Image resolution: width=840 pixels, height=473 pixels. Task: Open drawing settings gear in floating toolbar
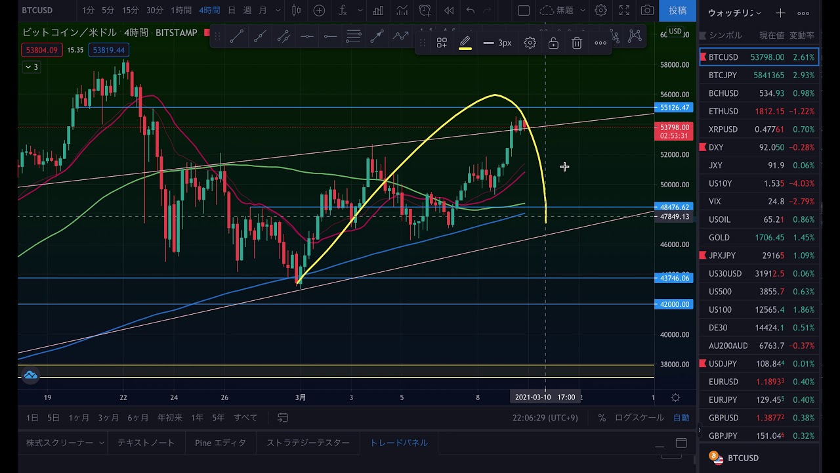tap(530, 43)
